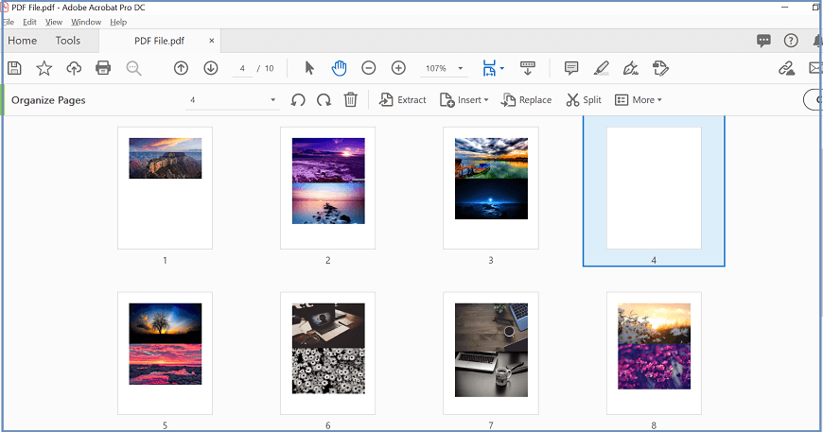Select page 3 thumbnail
The width and height of the screenshot is (823, 432).
pos(491,188)
